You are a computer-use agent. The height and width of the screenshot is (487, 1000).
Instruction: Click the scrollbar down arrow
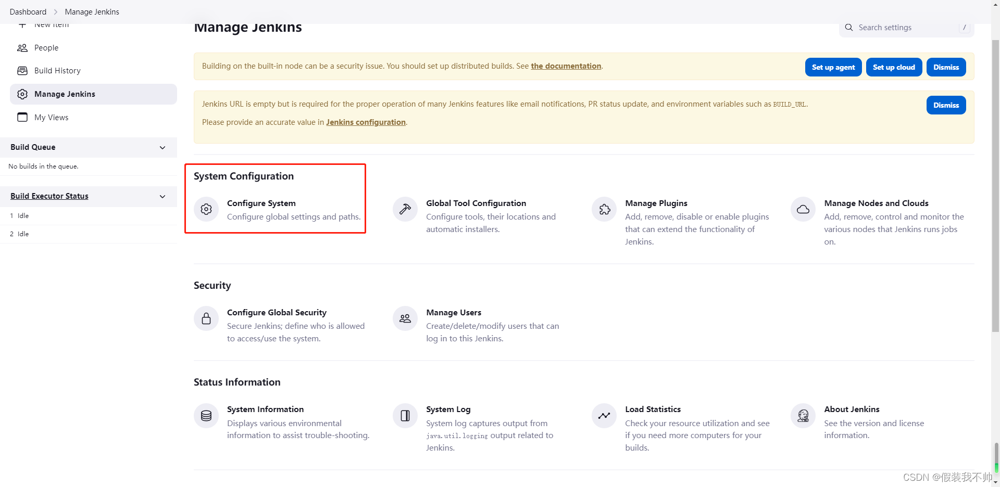pyautogui.click(x=995, y=482)
